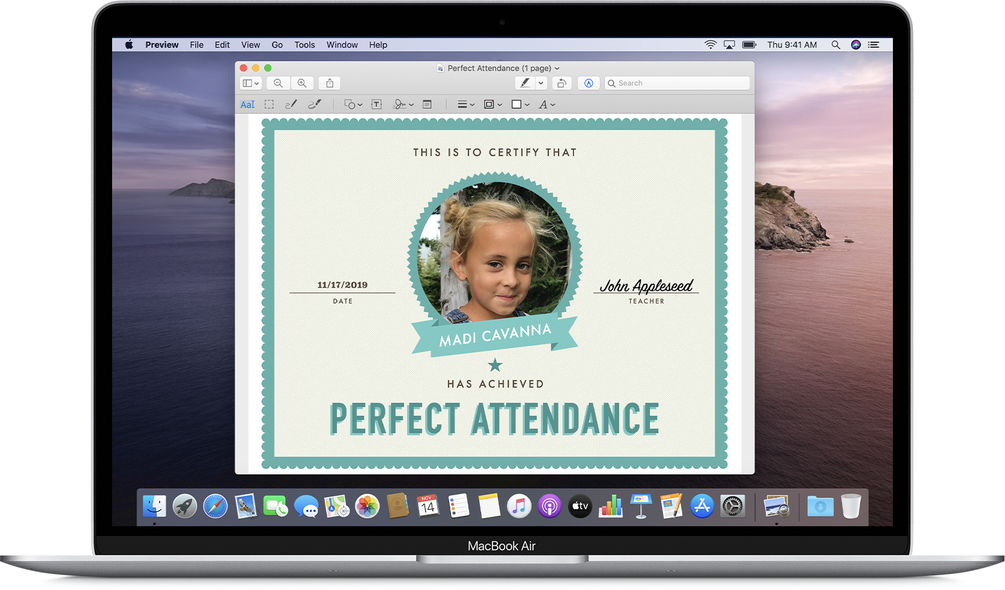Click the Search field in Preview
Viewport: 1005px width, 590px height.
[x=677, y=83]
